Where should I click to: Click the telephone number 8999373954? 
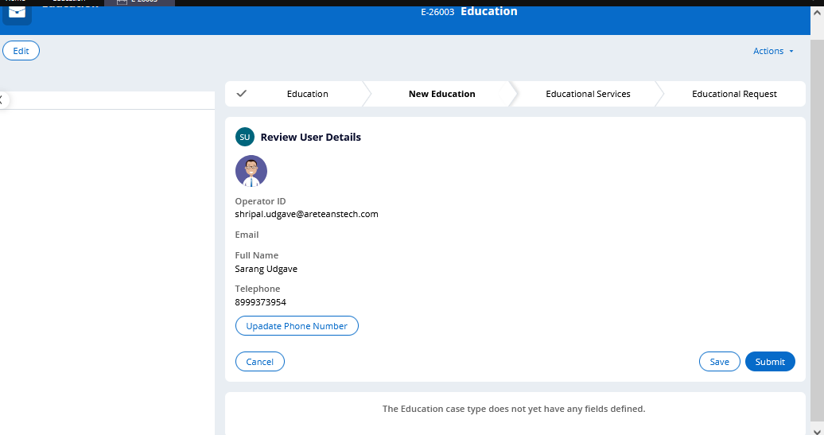click(x=260, y=302)
